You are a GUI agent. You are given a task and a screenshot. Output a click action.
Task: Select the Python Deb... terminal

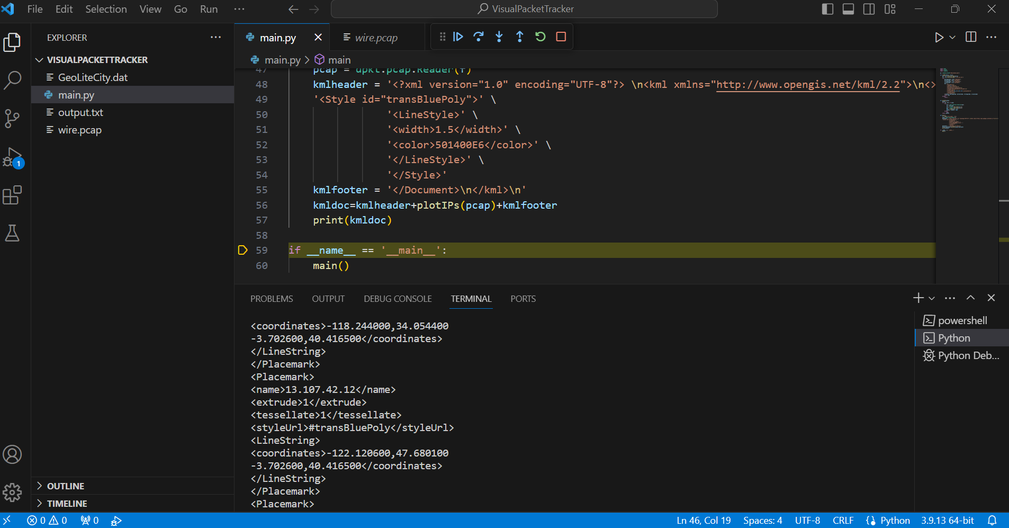[x=962, y=355]
